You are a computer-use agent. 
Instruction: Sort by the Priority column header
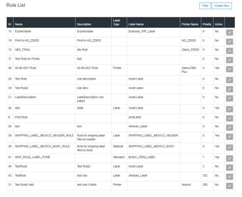207,24
